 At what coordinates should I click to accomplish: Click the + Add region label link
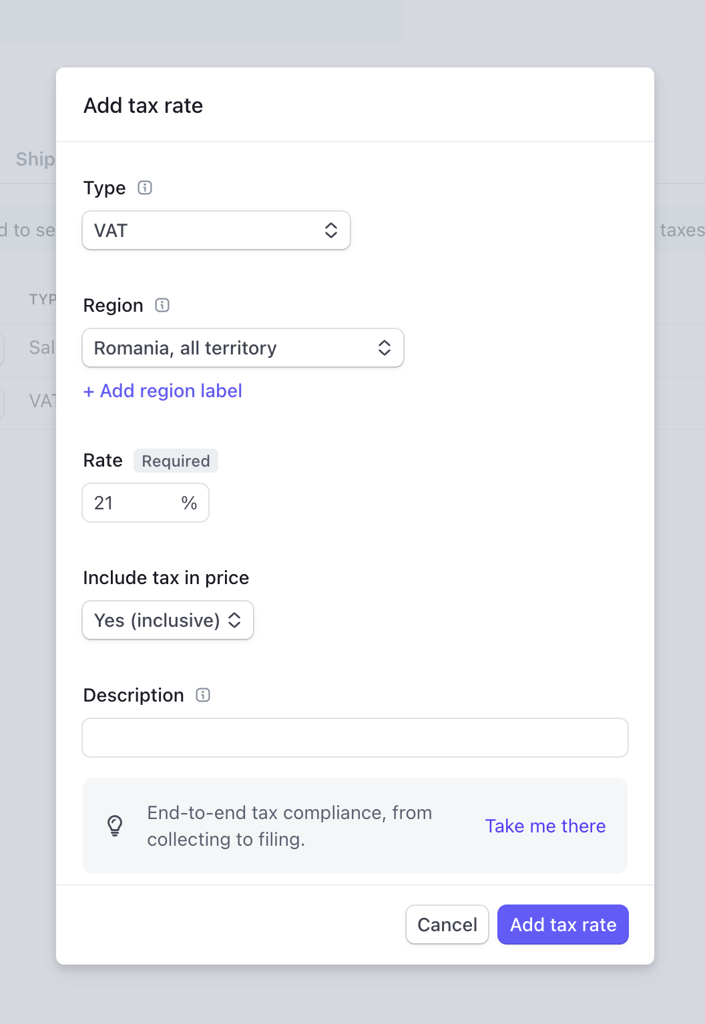[163, 391]
